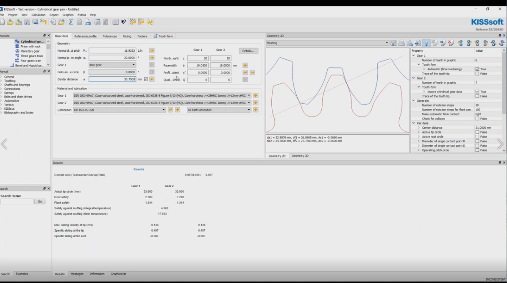
Task: Uncheck Import cylindrical gear data checkbox
Action: [477, 92]
